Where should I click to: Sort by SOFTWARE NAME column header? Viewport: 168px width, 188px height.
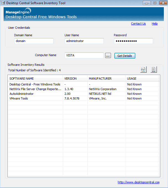click(x=35, y=79)
